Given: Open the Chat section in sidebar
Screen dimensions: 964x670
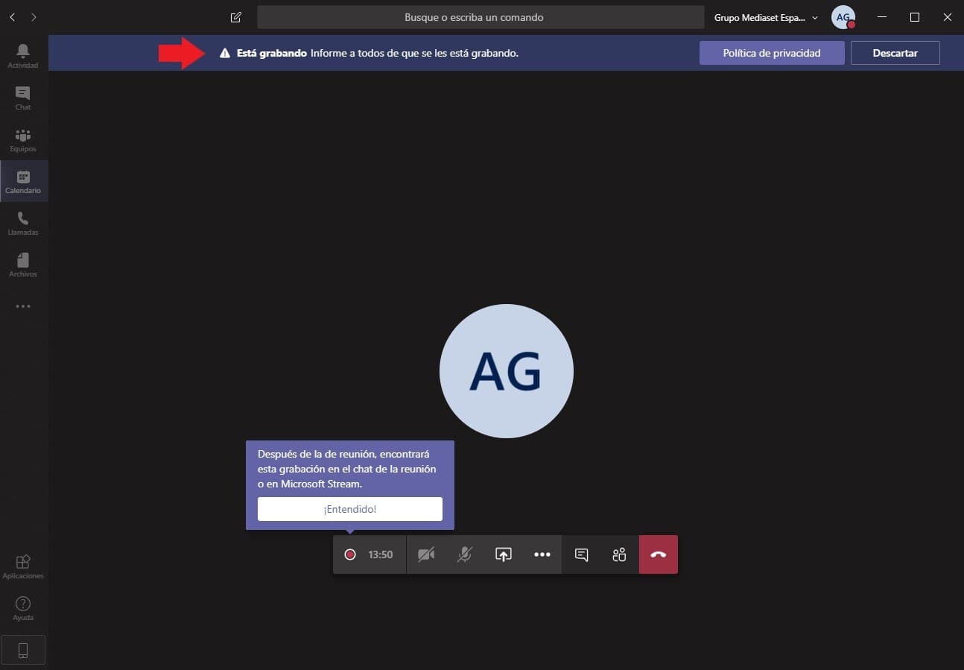Looking at the screenshot, I should coord(23,97).
